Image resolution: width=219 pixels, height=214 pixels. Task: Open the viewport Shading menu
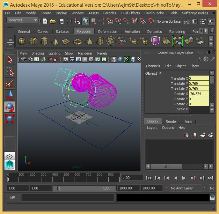(38, 53)
